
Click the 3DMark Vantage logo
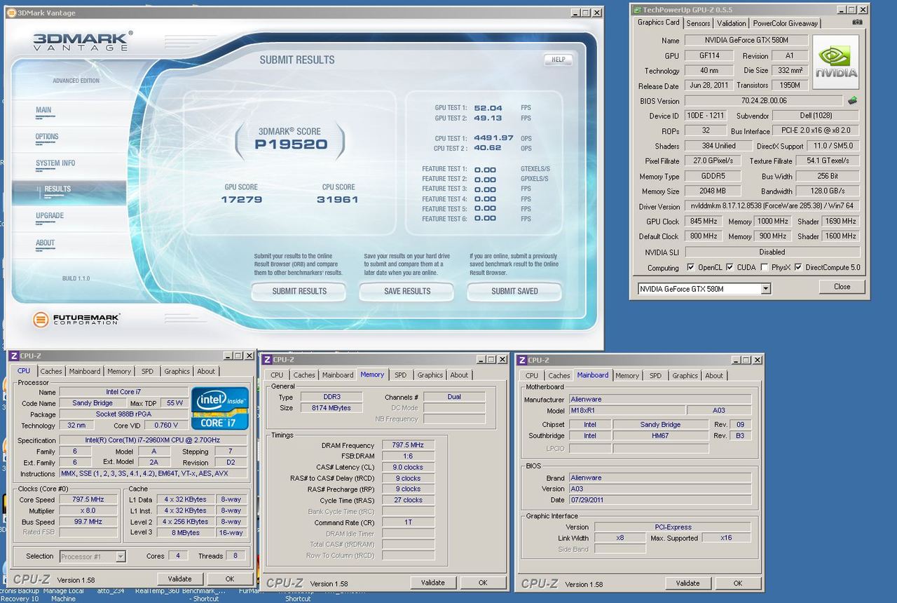pyautogui.click(x=82, y=41)
